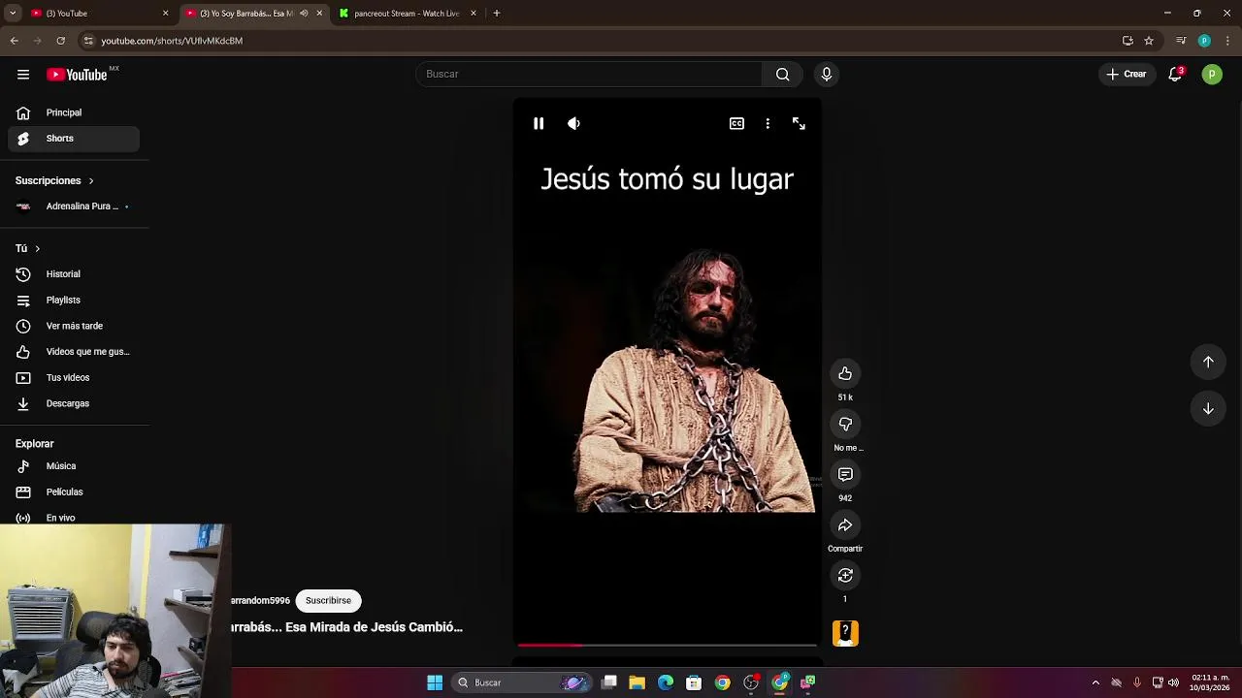1242x698 pixels.
Task: Open the remix icon above 1
Action: 845,576
